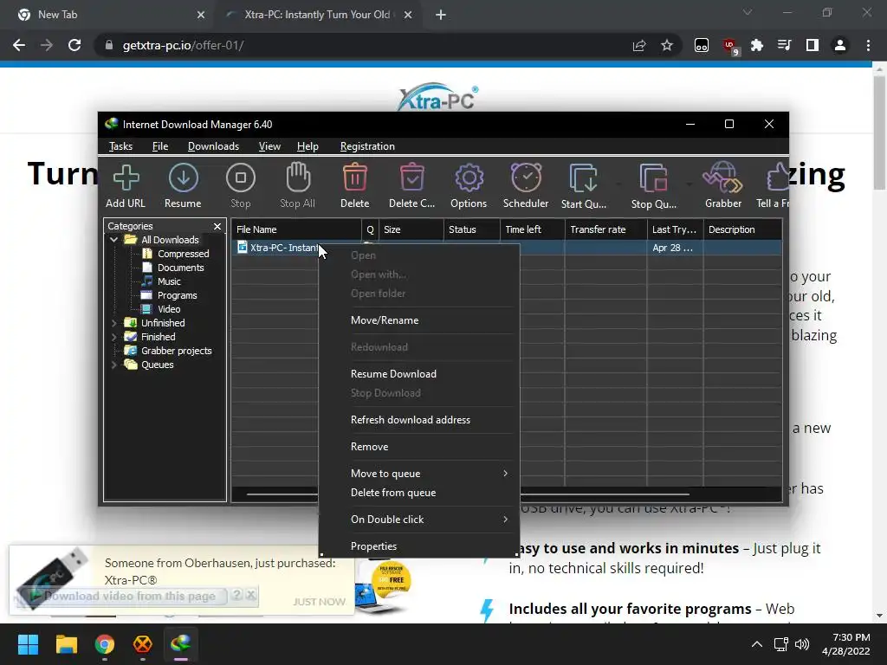Collapse the All Downloads tree node
This screenshot has height=665, width=887.
point(114,240)
